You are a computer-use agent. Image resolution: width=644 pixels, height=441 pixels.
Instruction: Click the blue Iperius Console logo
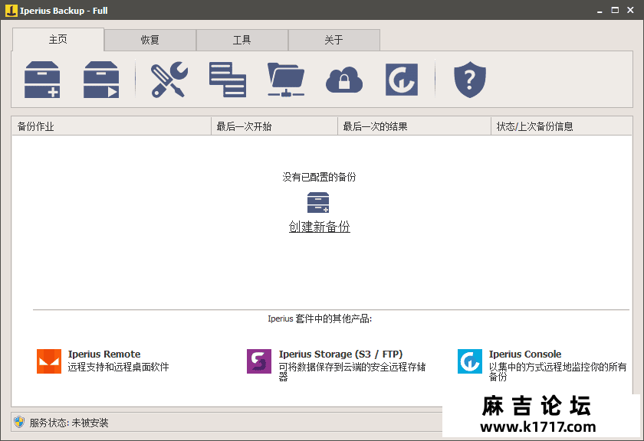(x=470, y=361)
